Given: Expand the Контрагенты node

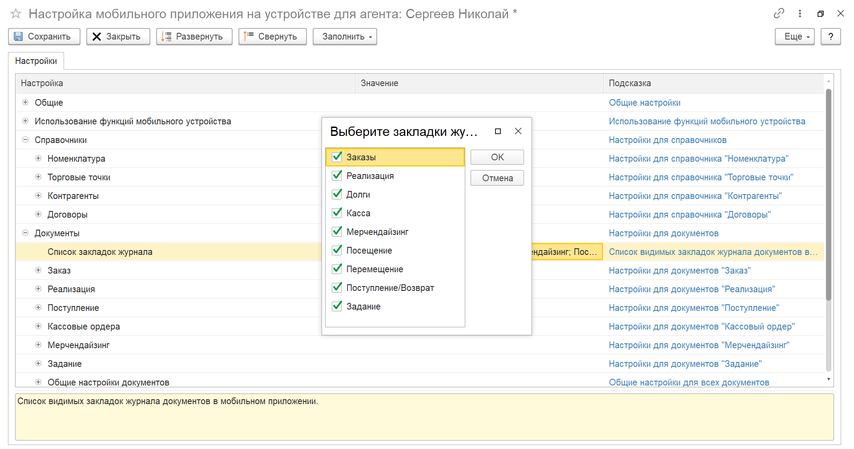Looking at the screenshot, I should pos(38,195).
